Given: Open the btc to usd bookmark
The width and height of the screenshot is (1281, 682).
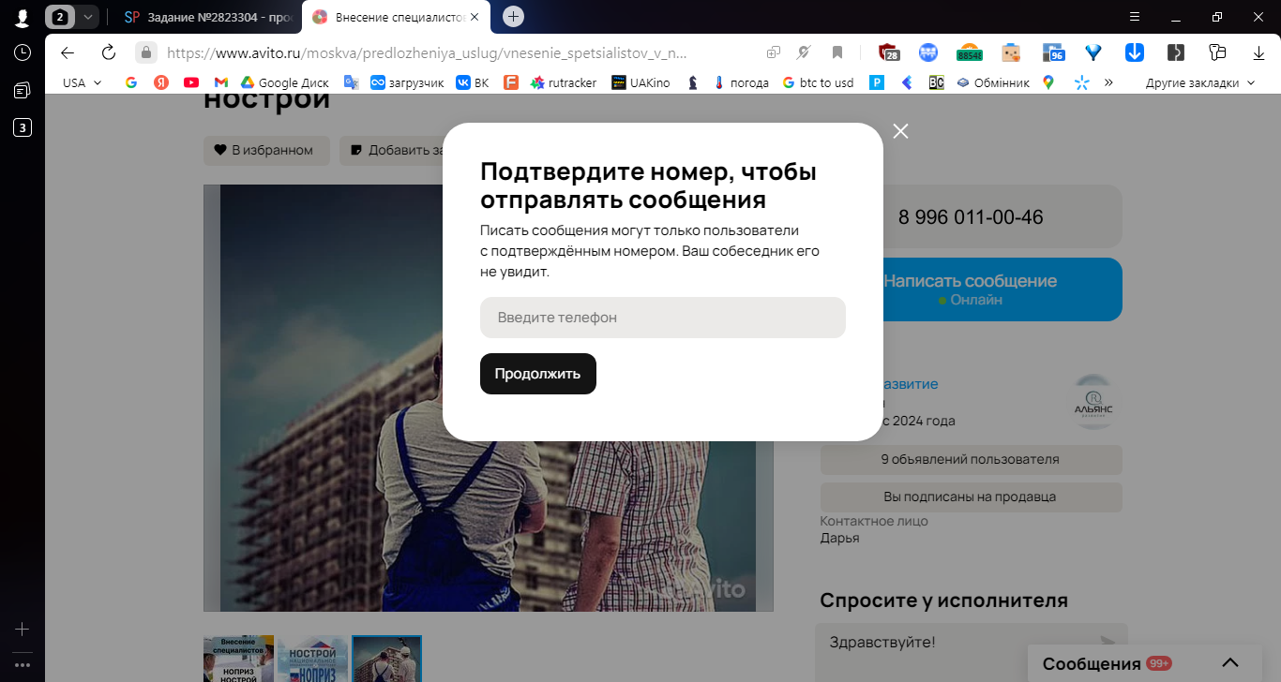Looking at the screenshot, I should pos(818,82).
